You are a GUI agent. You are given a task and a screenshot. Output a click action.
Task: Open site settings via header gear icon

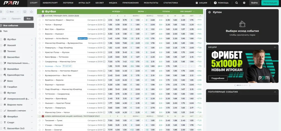point(244,3)
